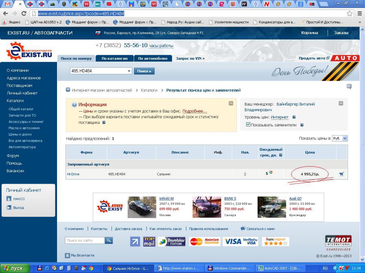This screenshot has height=273, width=365.
Task: Click Rambler ТОП100 badge
Action: coord(171,242)
